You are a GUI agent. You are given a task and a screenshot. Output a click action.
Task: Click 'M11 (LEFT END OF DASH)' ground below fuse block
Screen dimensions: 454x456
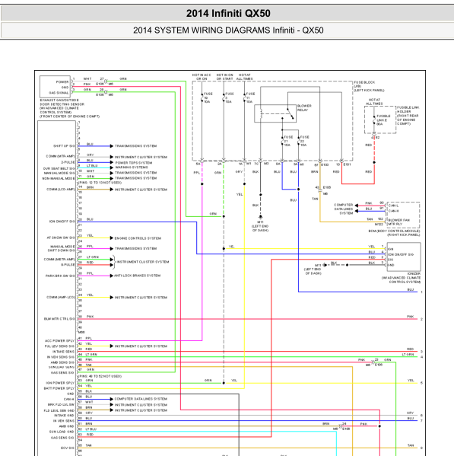[x=260, y=226]
